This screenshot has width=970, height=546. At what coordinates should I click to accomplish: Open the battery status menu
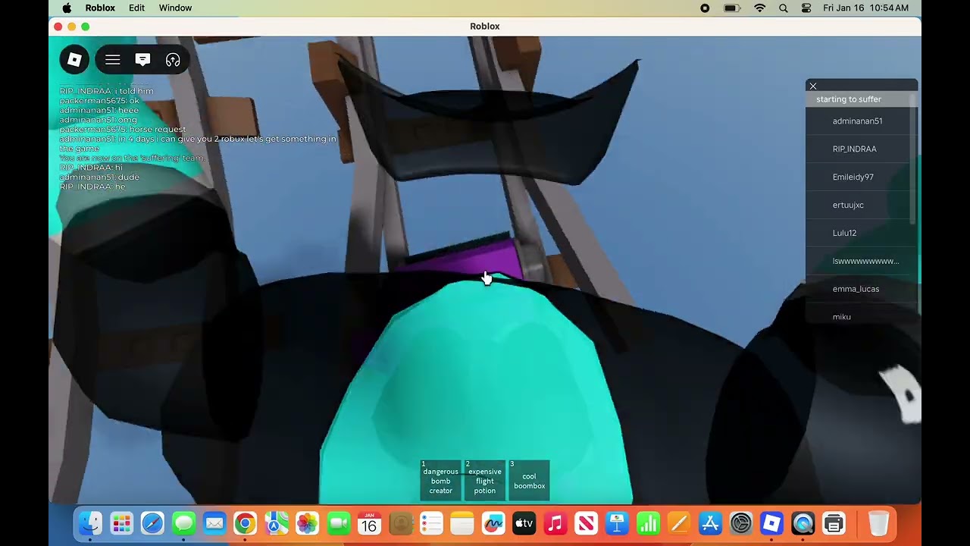point(731,8)
